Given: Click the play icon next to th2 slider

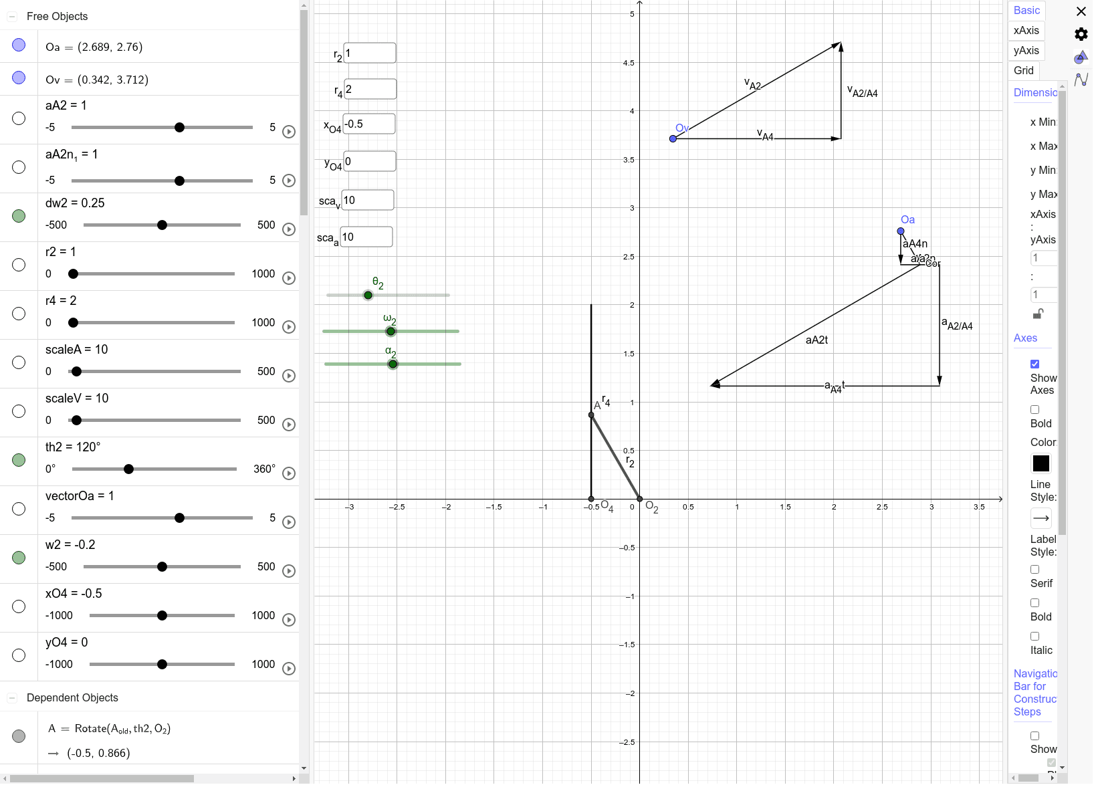Looking at the screenshot, I should (289, 473).
